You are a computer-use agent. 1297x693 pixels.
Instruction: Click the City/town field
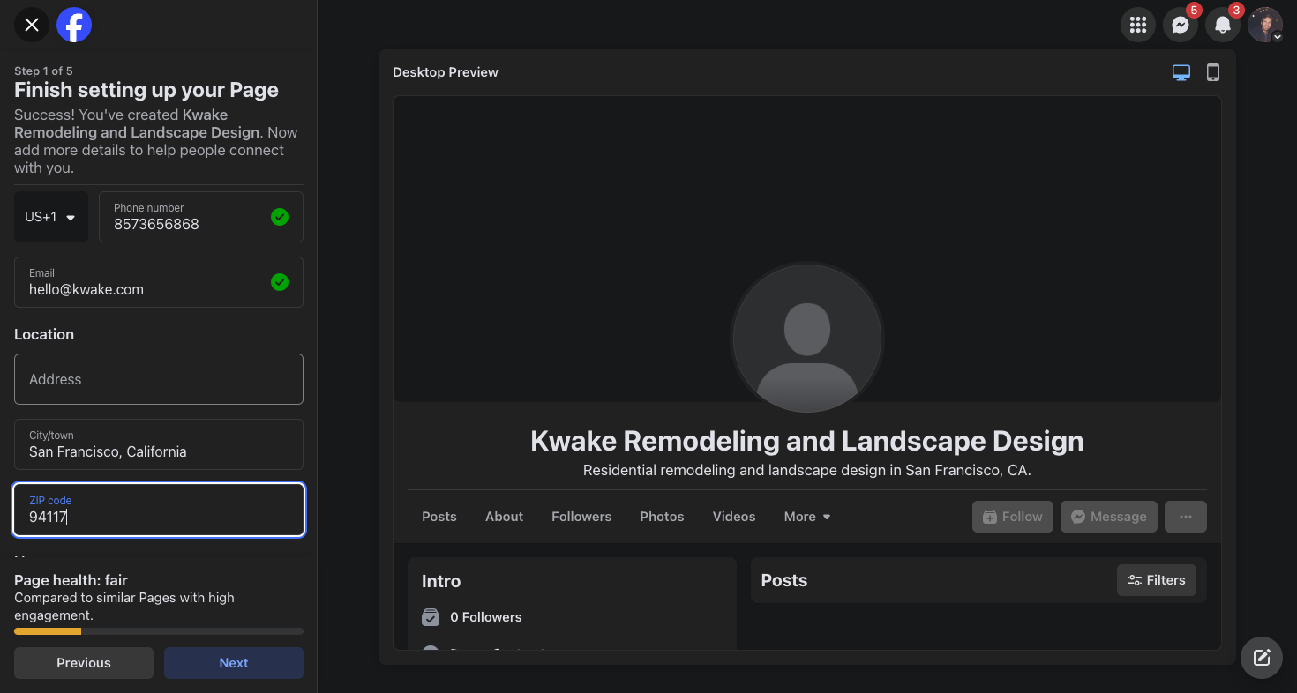click(159, 444)
